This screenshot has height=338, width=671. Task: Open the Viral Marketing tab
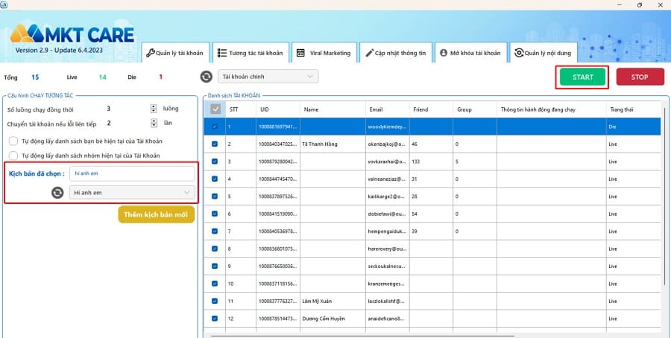click(x=324, y=53)
